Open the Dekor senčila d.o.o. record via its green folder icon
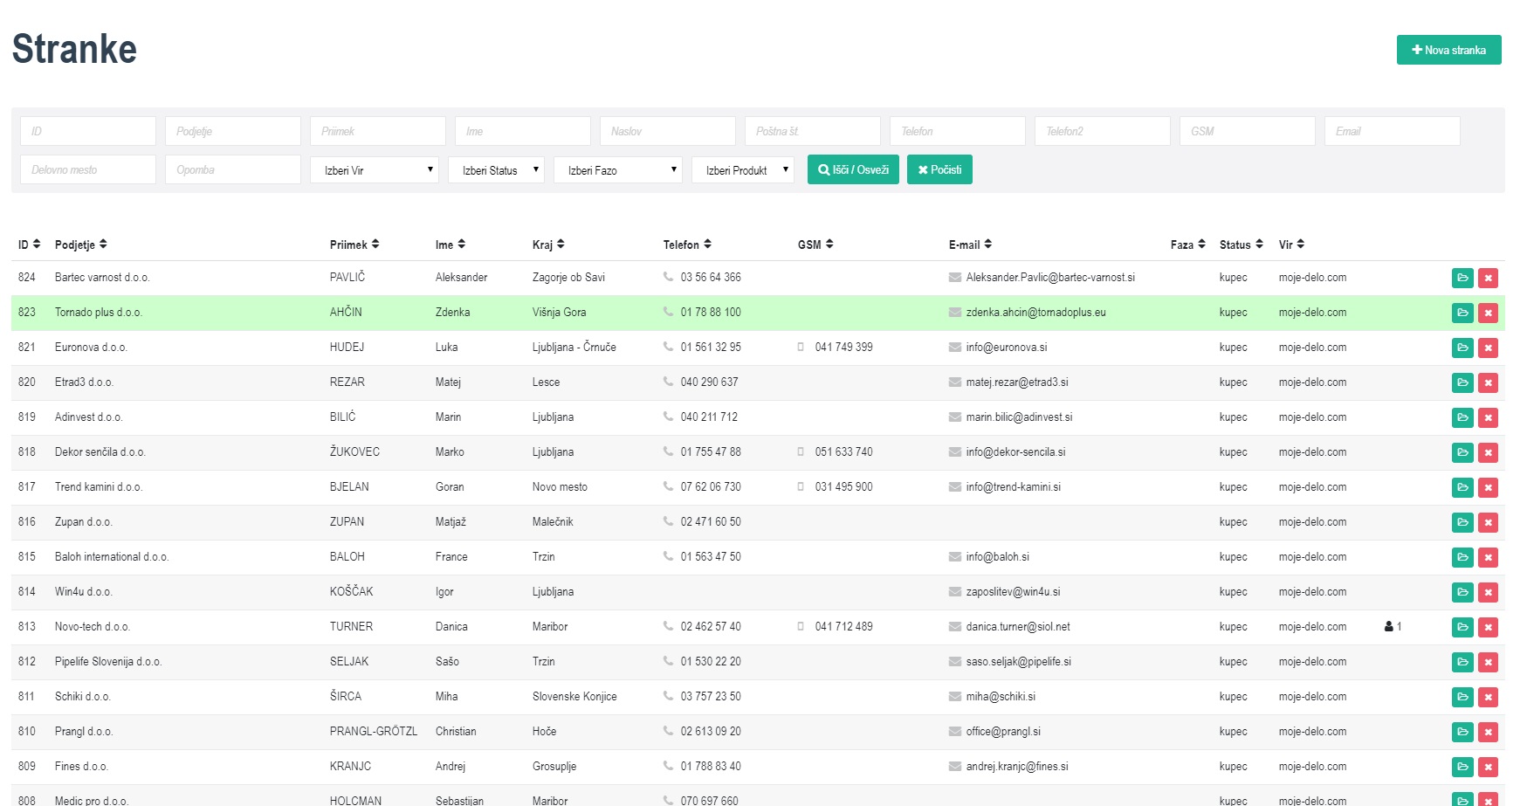1534x806 pixels. click(x=1462, y=452)
